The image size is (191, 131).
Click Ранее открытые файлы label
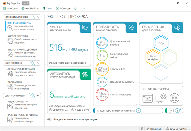[119, 56]
